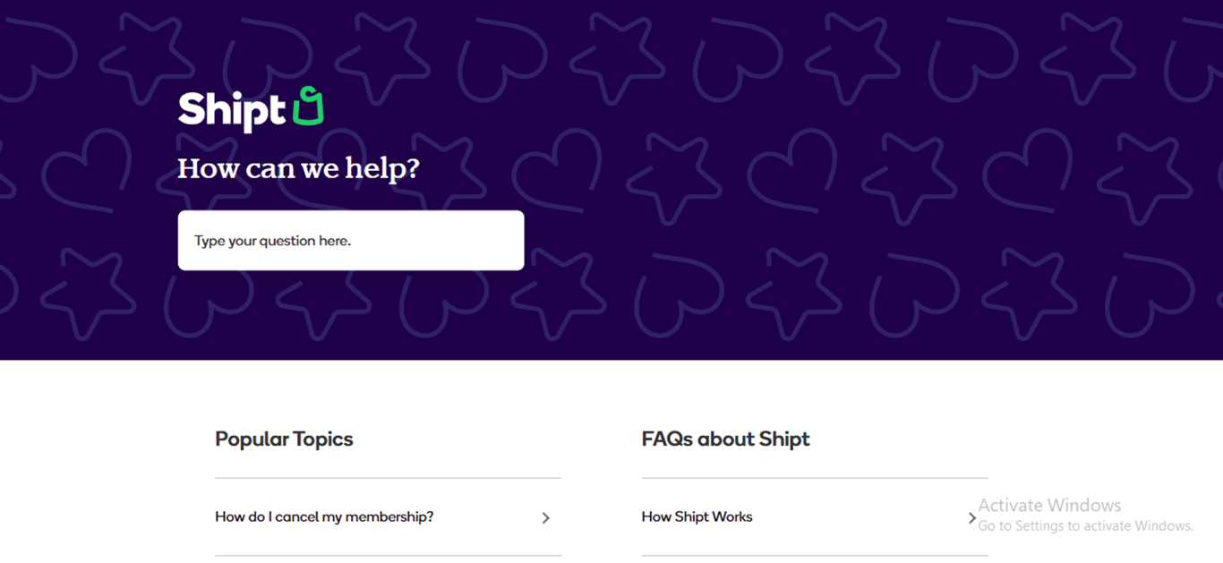Open the 'How Shipt Works' link

click(x=697, y=517)
